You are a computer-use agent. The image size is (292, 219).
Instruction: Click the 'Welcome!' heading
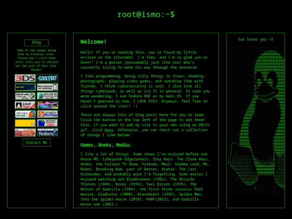(x=94, y=42)
